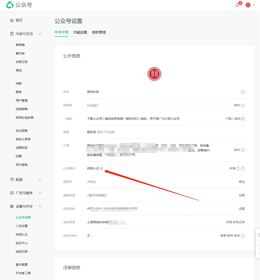Viewport: 260px width, 280px height.
Task: Open 人员设置
Action: [x=21, y=226]
